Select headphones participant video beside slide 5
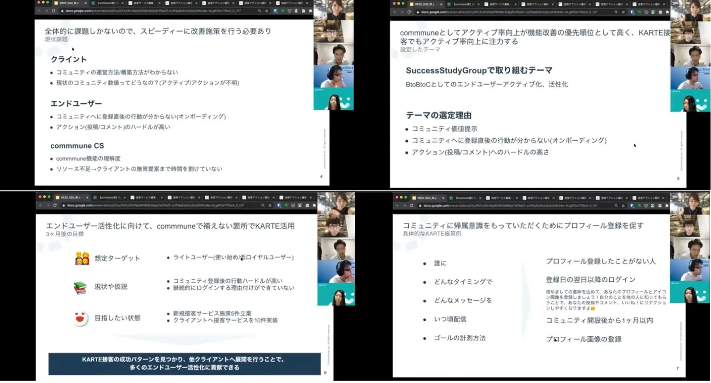Viewport: 711px width, 383px height. coord(690,78)
